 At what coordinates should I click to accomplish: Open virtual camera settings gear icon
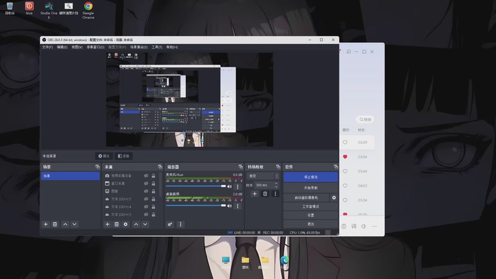[334, 197]
